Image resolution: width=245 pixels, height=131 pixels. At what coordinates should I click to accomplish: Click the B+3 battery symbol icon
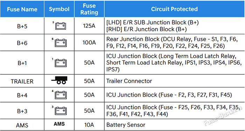point(60,111)
